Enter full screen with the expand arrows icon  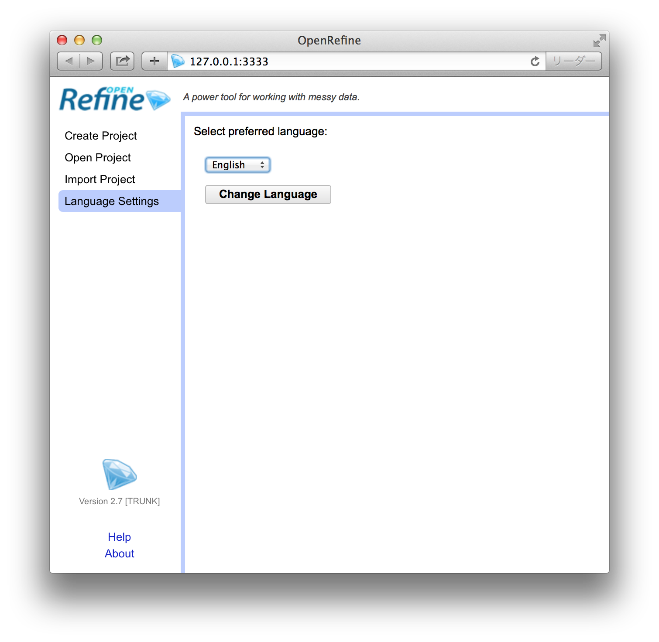pyautogui.click(x=599, y=41)
